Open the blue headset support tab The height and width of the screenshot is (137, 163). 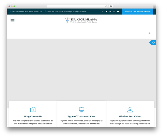[x=153, y=42]
